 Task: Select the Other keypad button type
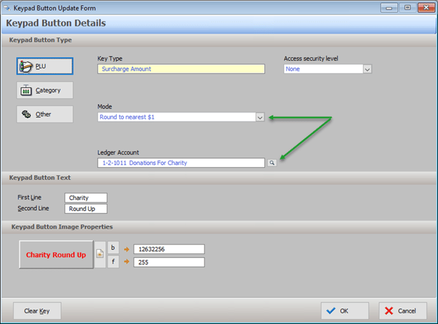click(x=45, y=114)
